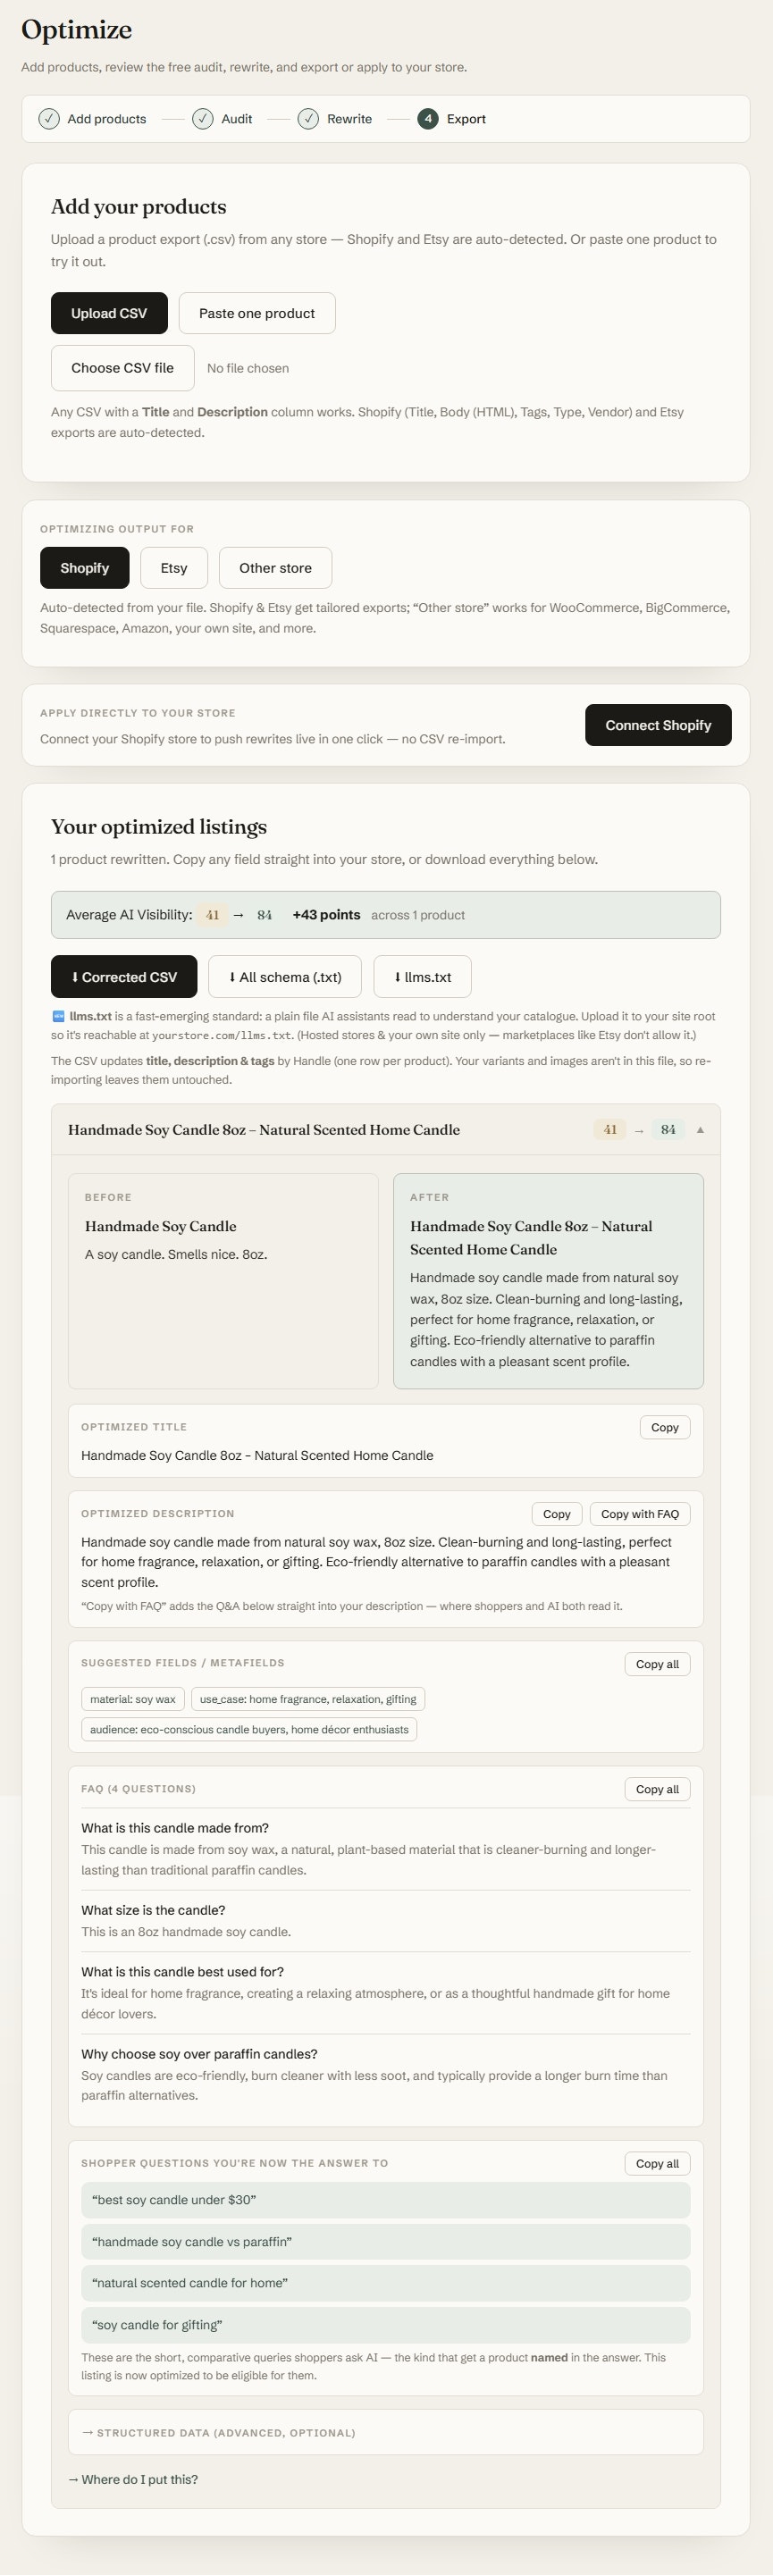
Task: Click FAQ 'What is this candle best used for?'
Action: click(x=182, y=1971)
